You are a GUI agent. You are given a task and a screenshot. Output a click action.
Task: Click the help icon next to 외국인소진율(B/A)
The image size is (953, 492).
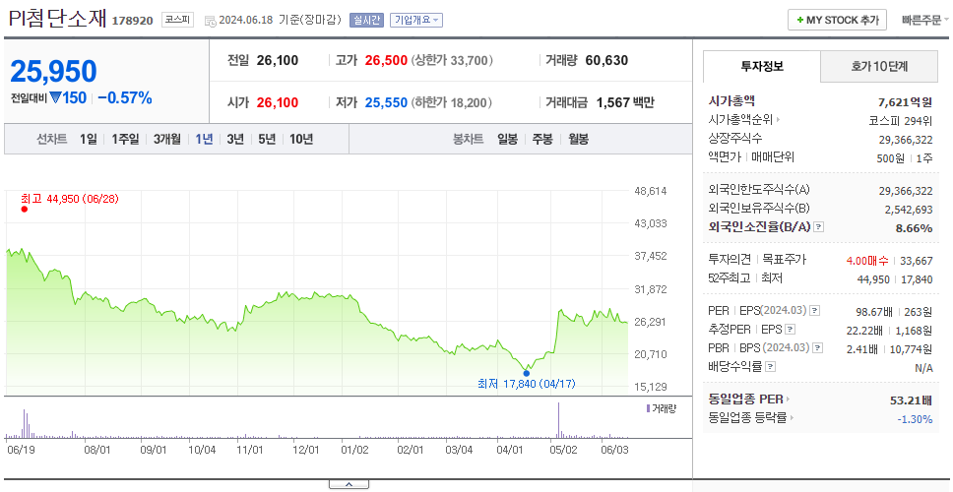pyautogui.click(x=819, y=227)
